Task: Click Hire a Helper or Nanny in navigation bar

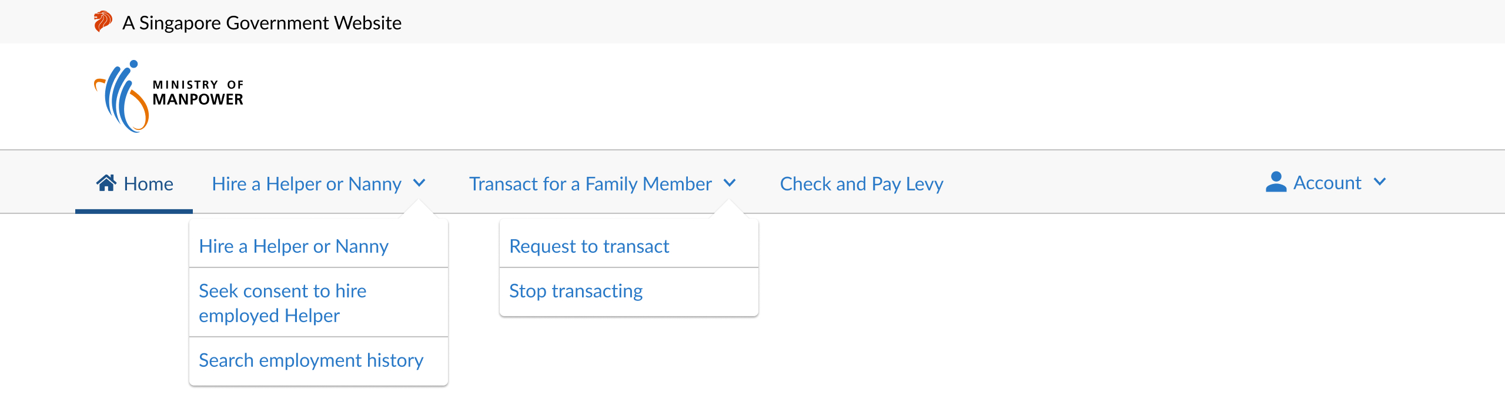Action: pyautogui.click(x=306, y=183)
